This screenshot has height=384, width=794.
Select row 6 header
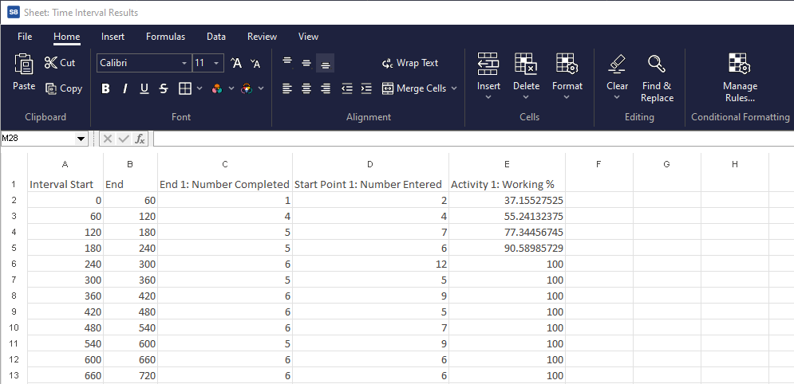[x=14, y=264]
